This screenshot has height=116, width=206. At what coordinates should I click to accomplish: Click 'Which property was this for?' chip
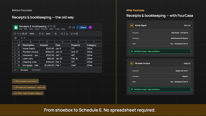point(25,81)
